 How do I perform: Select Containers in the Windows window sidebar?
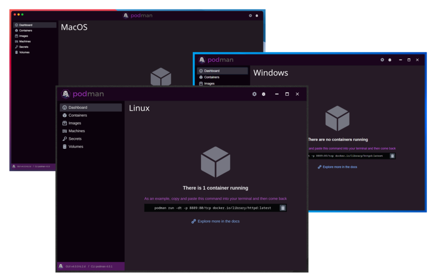211,77
